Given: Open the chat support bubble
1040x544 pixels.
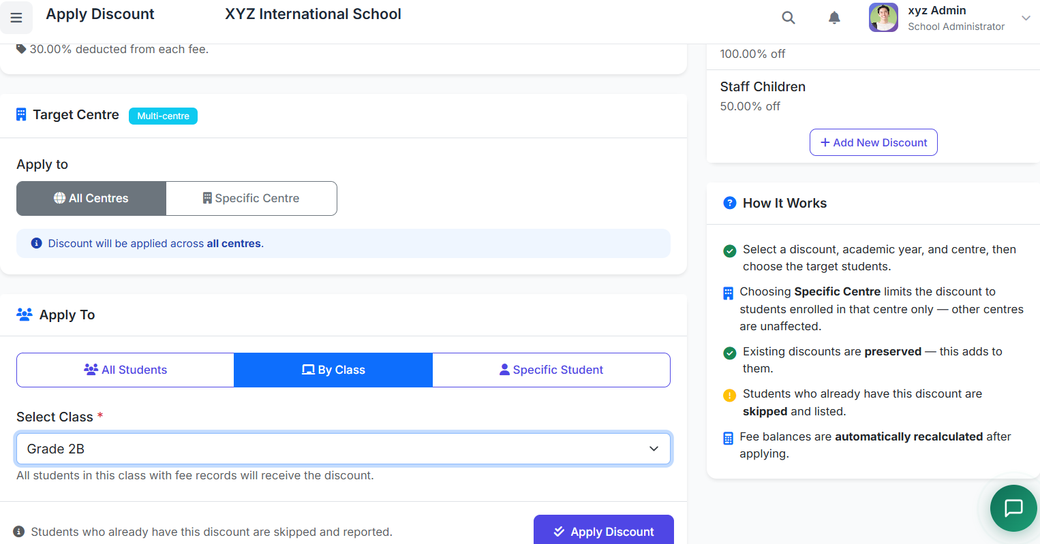Looking at the screenshot, I should [x=1013, y=508].
